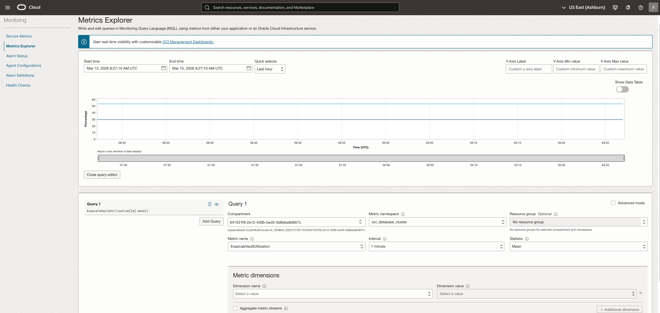Screen dimensions: 660x313
Task: Show Aggregate metric streams info tooltip
Action: 286,308
